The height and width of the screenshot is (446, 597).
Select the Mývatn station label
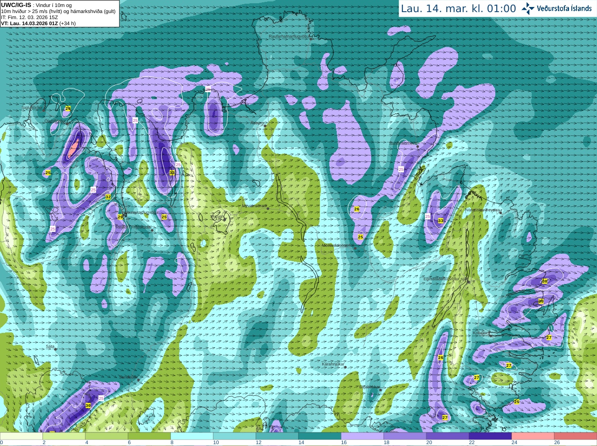pyautogui.click(x=217, y=216)
